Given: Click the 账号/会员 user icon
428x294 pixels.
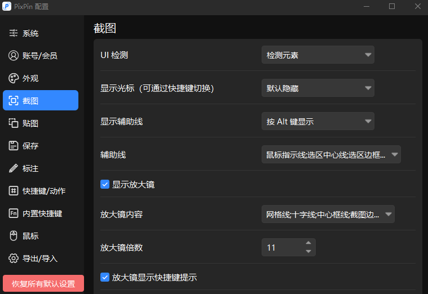Looking at the screenshot, I should 14,56.
